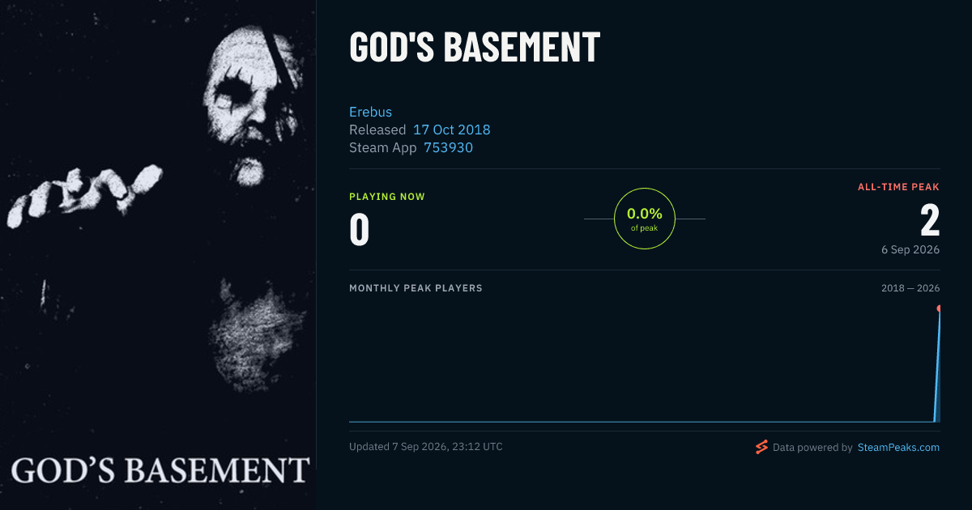
Task: Open the Erebus developer link
Action: (x=370, y=112)
